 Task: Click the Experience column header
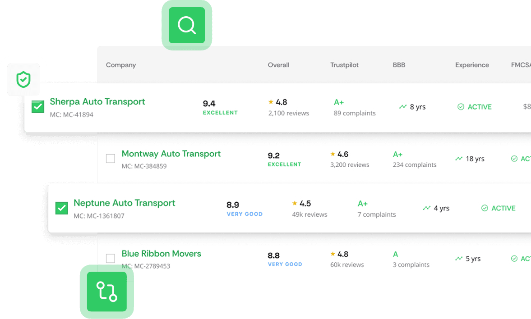point(472,65)
